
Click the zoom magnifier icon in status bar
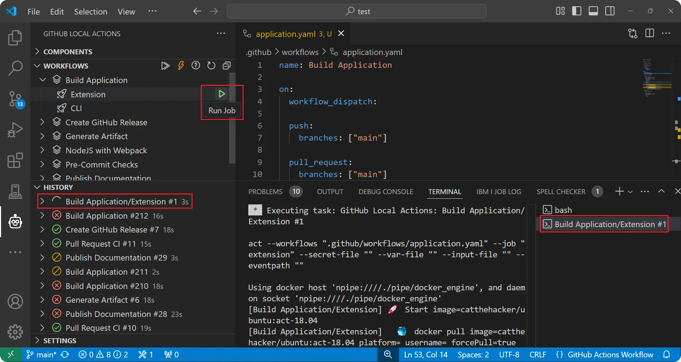point(388,355)
